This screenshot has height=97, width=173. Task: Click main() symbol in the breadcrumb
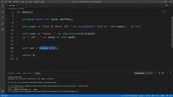pos(22,8)
